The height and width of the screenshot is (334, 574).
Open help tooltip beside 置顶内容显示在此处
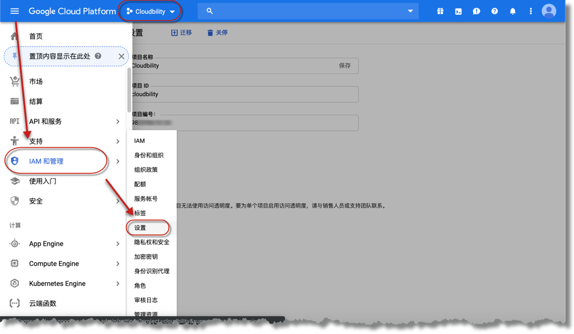coord(98,56)
